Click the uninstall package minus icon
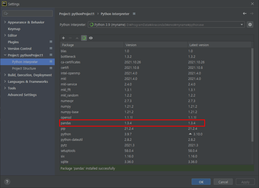The width and height of the screenshot is (259, 188). (70, 38)
